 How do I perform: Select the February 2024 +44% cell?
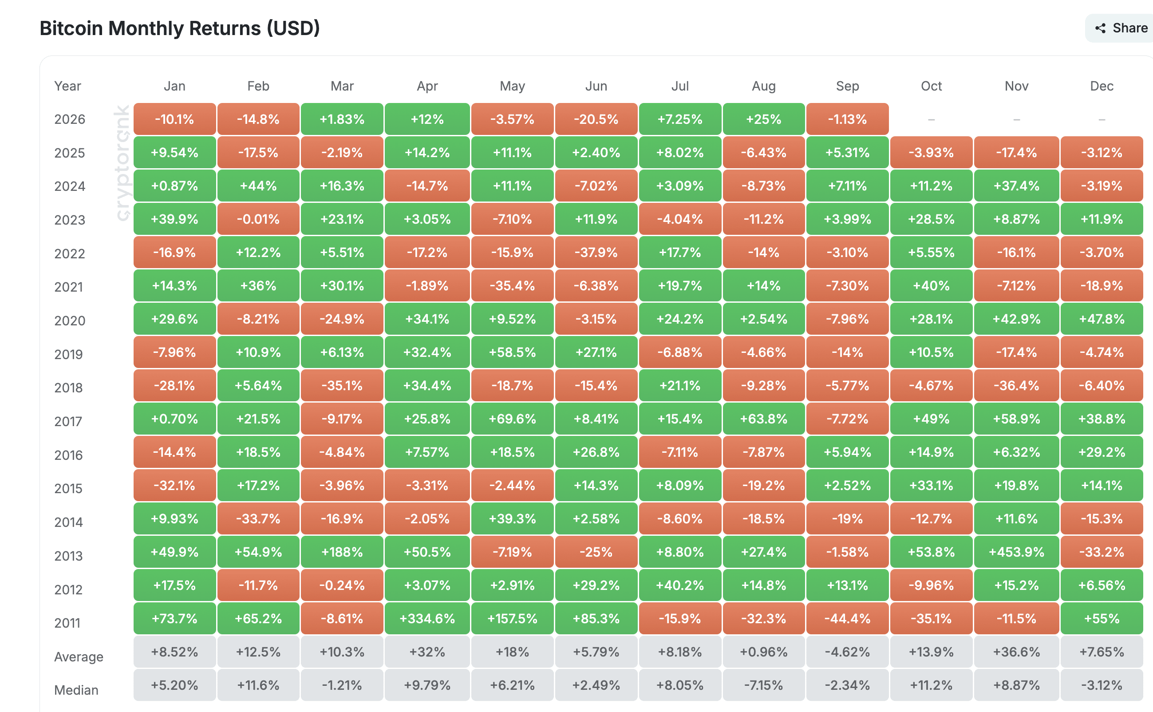coord(258,186)
